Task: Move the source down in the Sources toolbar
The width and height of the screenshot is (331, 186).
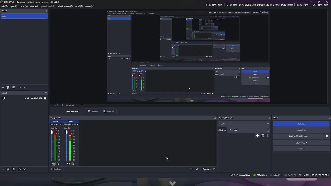Action: (x=24, y=169)
